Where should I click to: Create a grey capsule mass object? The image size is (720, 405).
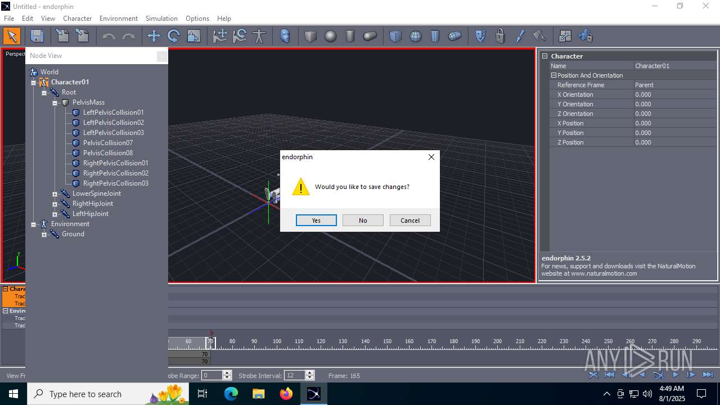(x=370, y=37)
